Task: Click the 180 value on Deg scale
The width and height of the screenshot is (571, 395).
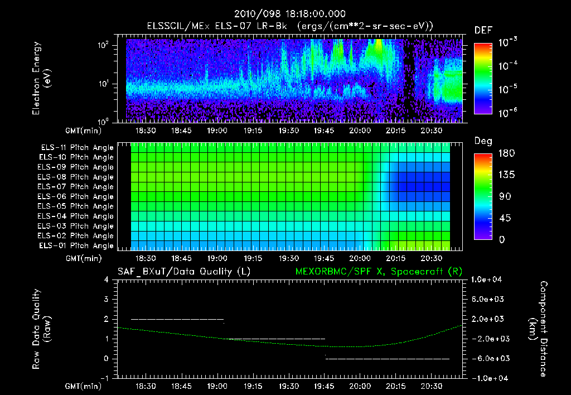Action: point(506,153)
